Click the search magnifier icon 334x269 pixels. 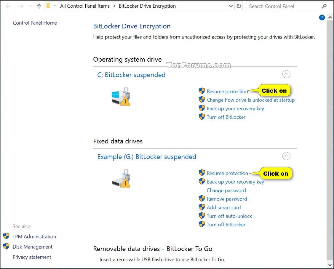coord(324,6)
